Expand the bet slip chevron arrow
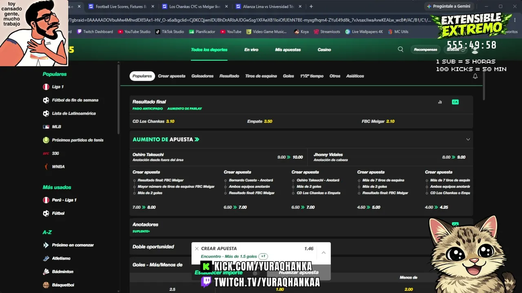Image resolution: width=522 pixels, height=293 pixels. pos(323,253)
